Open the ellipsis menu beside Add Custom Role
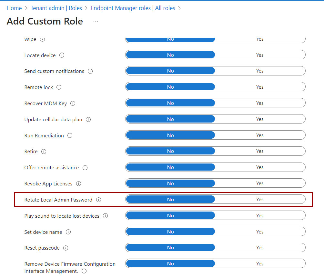 tap(96, 22)
